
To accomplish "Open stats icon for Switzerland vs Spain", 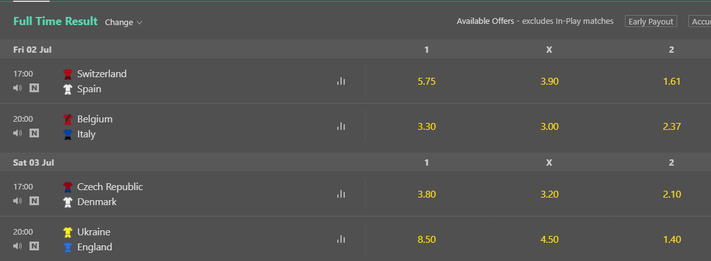I will [341, 81].
